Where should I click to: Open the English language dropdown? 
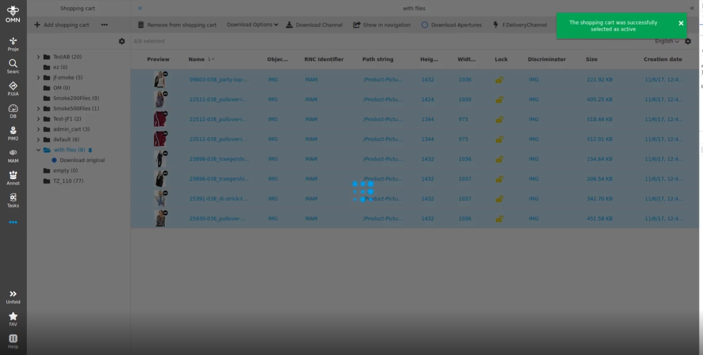[667, 41]
